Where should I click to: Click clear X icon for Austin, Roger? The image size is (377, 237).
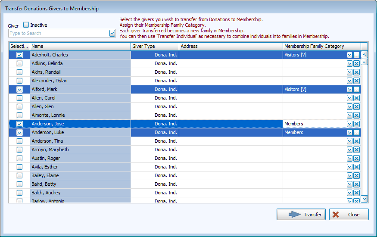pyautogui.click(x=356, y=158)
